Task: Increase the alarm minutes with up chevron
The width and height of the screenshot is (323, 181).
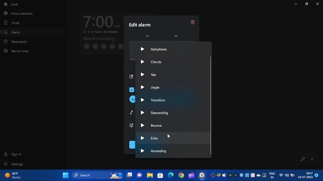Action: pos(176,36)
